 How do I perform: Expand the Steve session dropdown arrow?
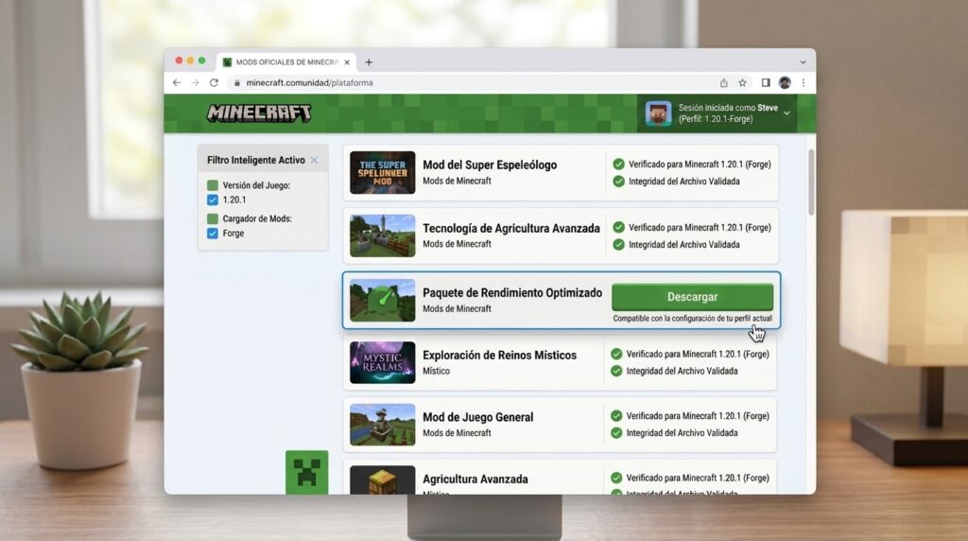pos(786,113)
